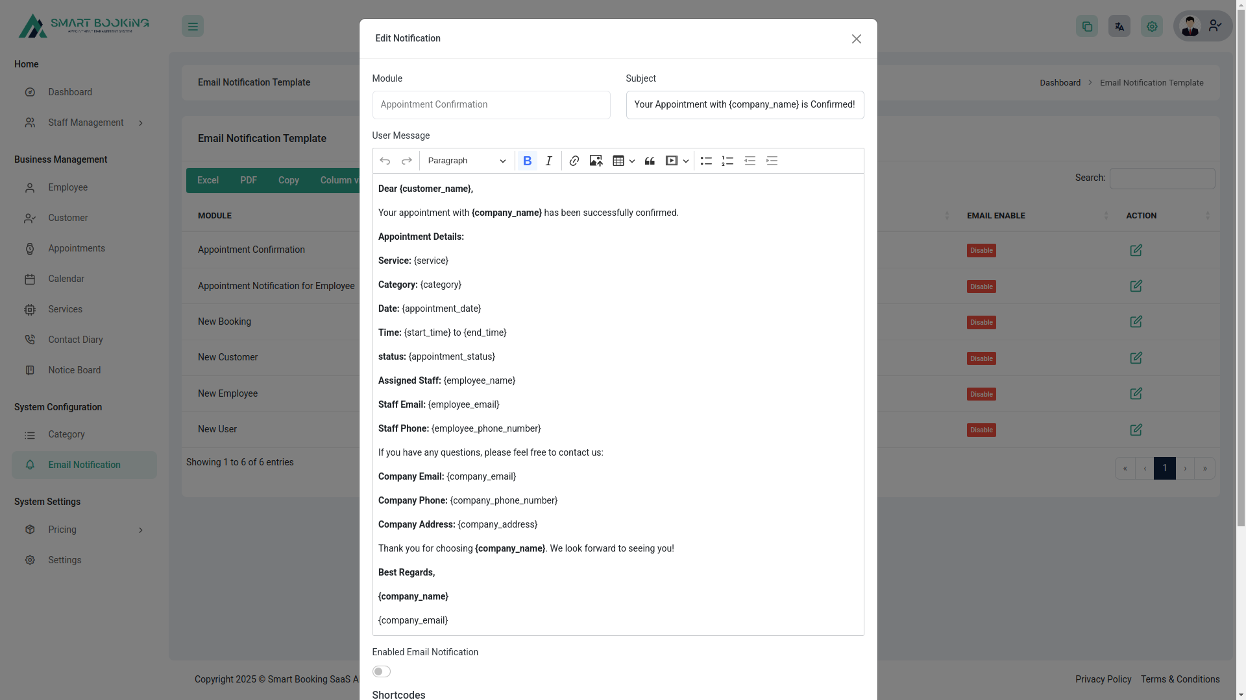This screenshot has width=1246, height=700.
Task: Open the Privacy Policy link
Action: pos(1103,679)
